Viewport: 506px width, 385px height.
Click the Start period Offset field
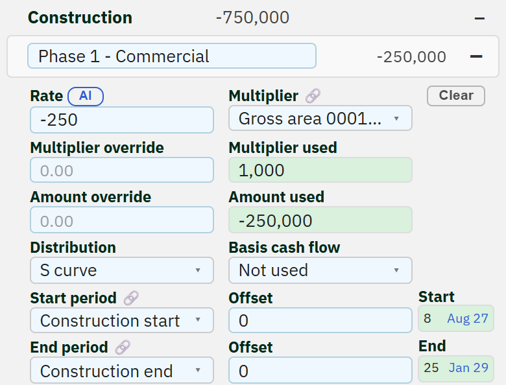pos(320,320)
